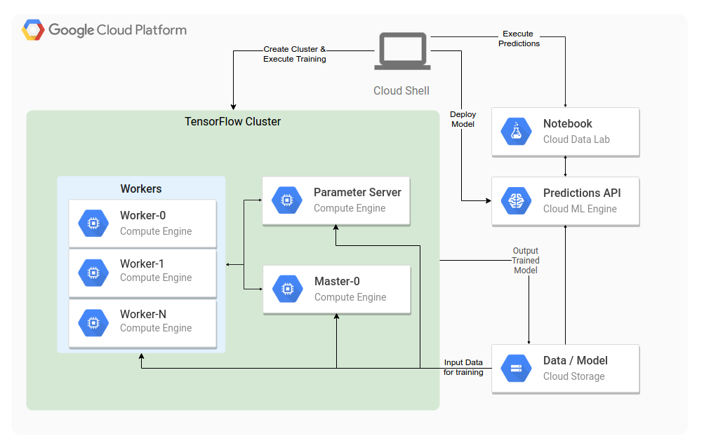Click the Create Cluster & Execute Training label
The width and height of the screenshot is (704, 445).
pos(295,55)
